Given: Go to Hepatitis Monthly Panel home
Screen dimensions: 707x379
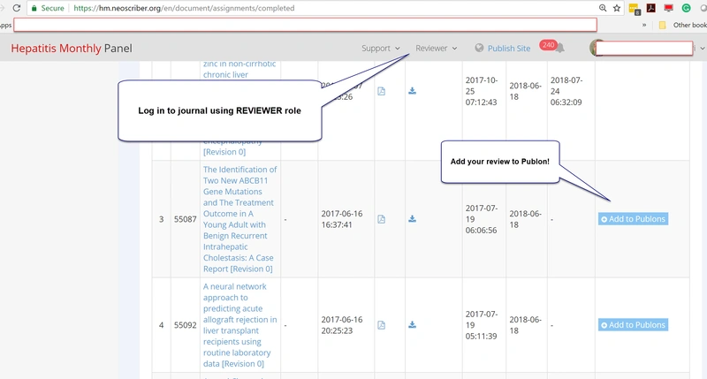Looking at the screenshot, I should (x=72, y=49).
